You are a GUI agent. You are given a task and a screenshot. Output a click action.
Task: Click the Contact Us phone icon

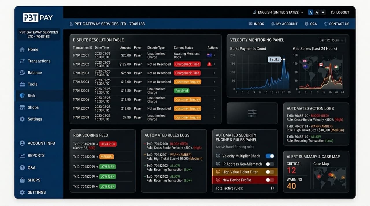pos(326,24)
